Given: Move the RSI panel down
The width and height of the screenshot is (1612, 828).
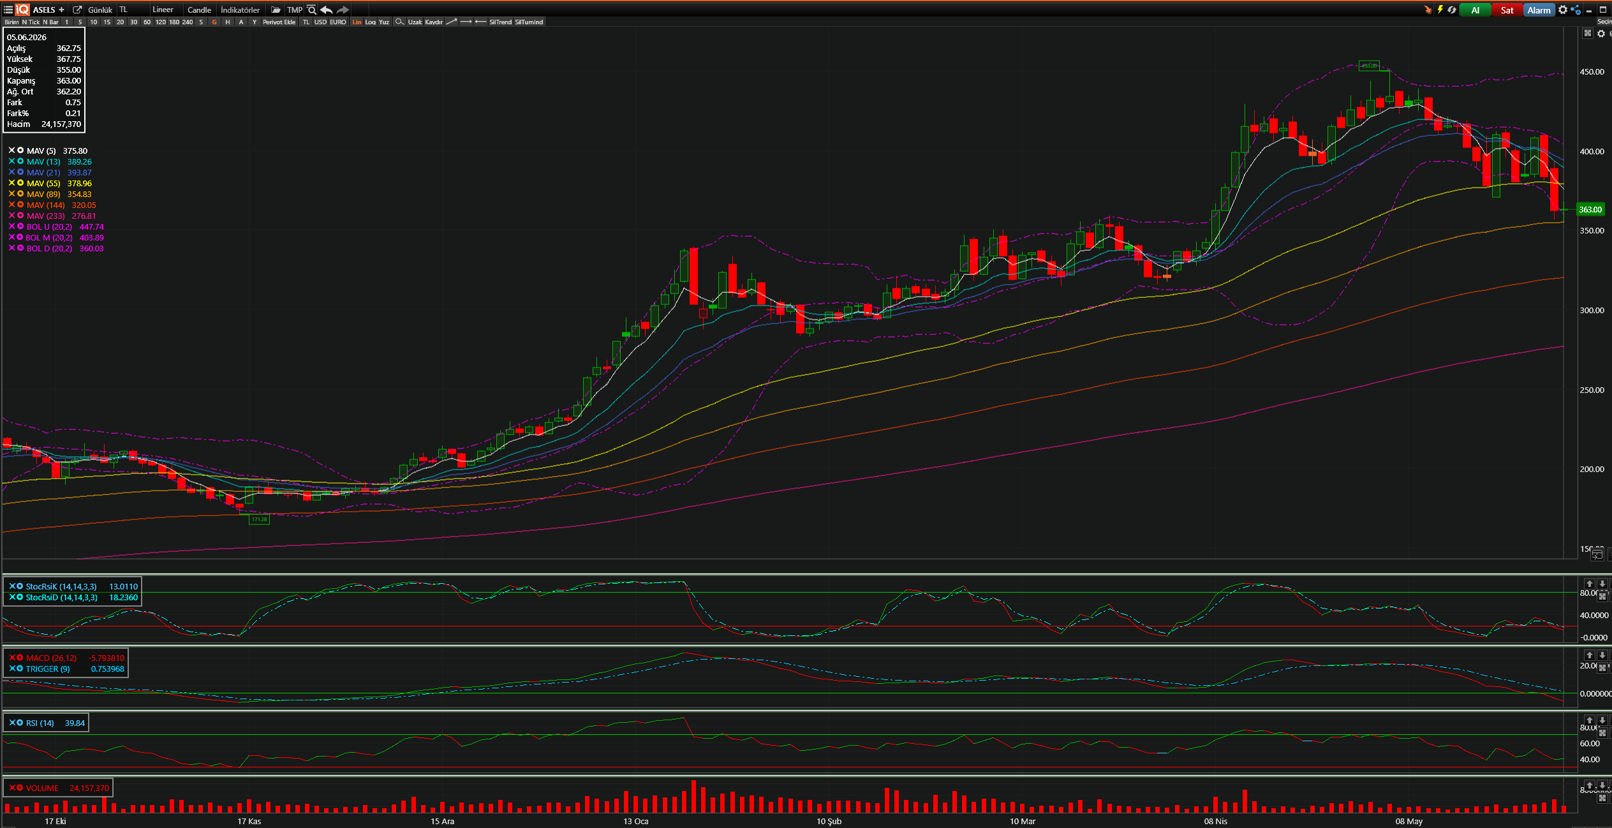Looking at the screenshot, I should (x=1602, y=720).
